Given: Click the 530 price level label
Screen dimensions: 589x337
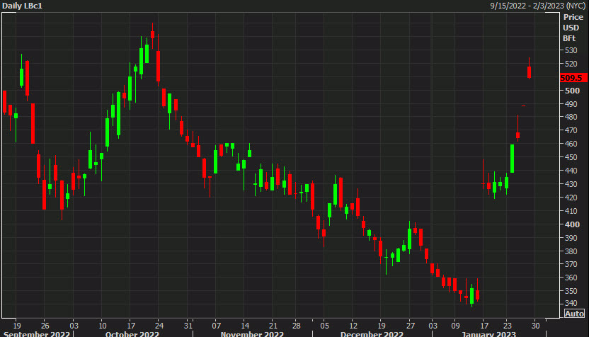Looking at the screenshot, I should pyautogui.click(x=571, y=50).
